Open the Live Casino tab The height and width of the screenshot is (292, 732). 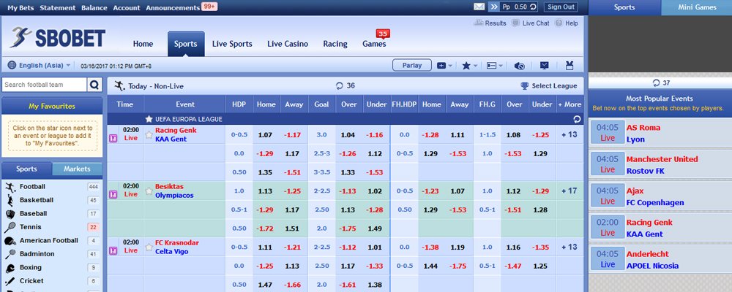(288, 44)
